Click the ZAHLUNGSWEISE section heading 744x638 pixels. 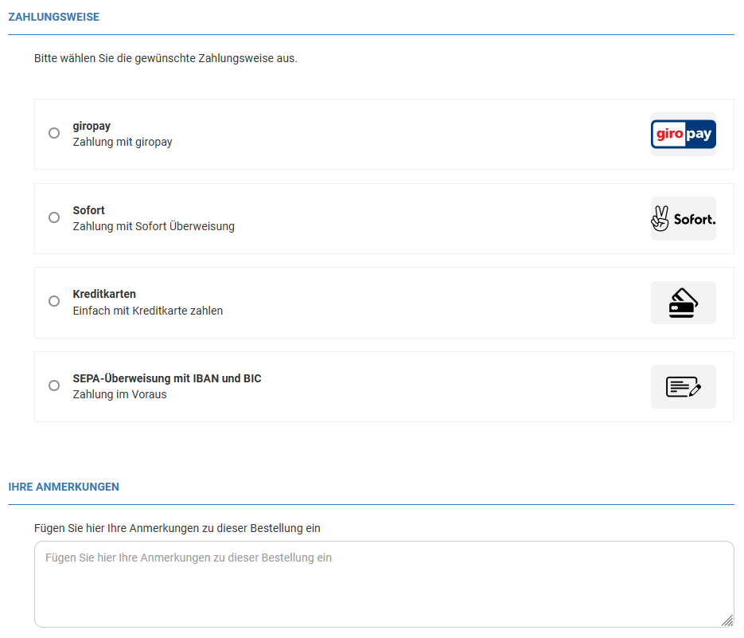point(53,17)
